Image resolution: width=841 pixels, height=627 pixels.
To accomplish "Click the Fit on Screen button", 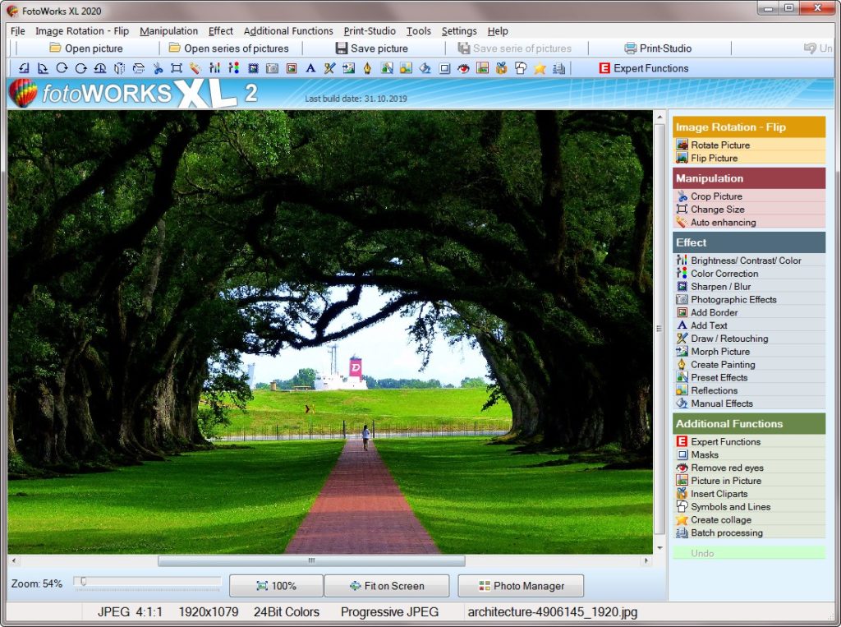I will tap(387, 586).
